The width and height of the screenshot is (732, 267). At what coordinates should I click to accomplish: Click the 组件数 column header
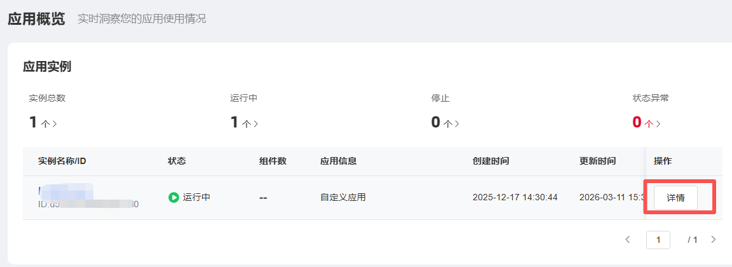(273, 161)
